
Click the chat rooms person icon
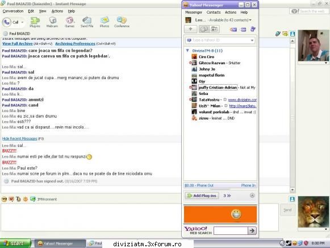(x=253, y=29)
